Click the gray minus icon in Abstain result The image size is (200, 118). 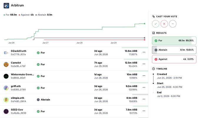click(156, 50)
